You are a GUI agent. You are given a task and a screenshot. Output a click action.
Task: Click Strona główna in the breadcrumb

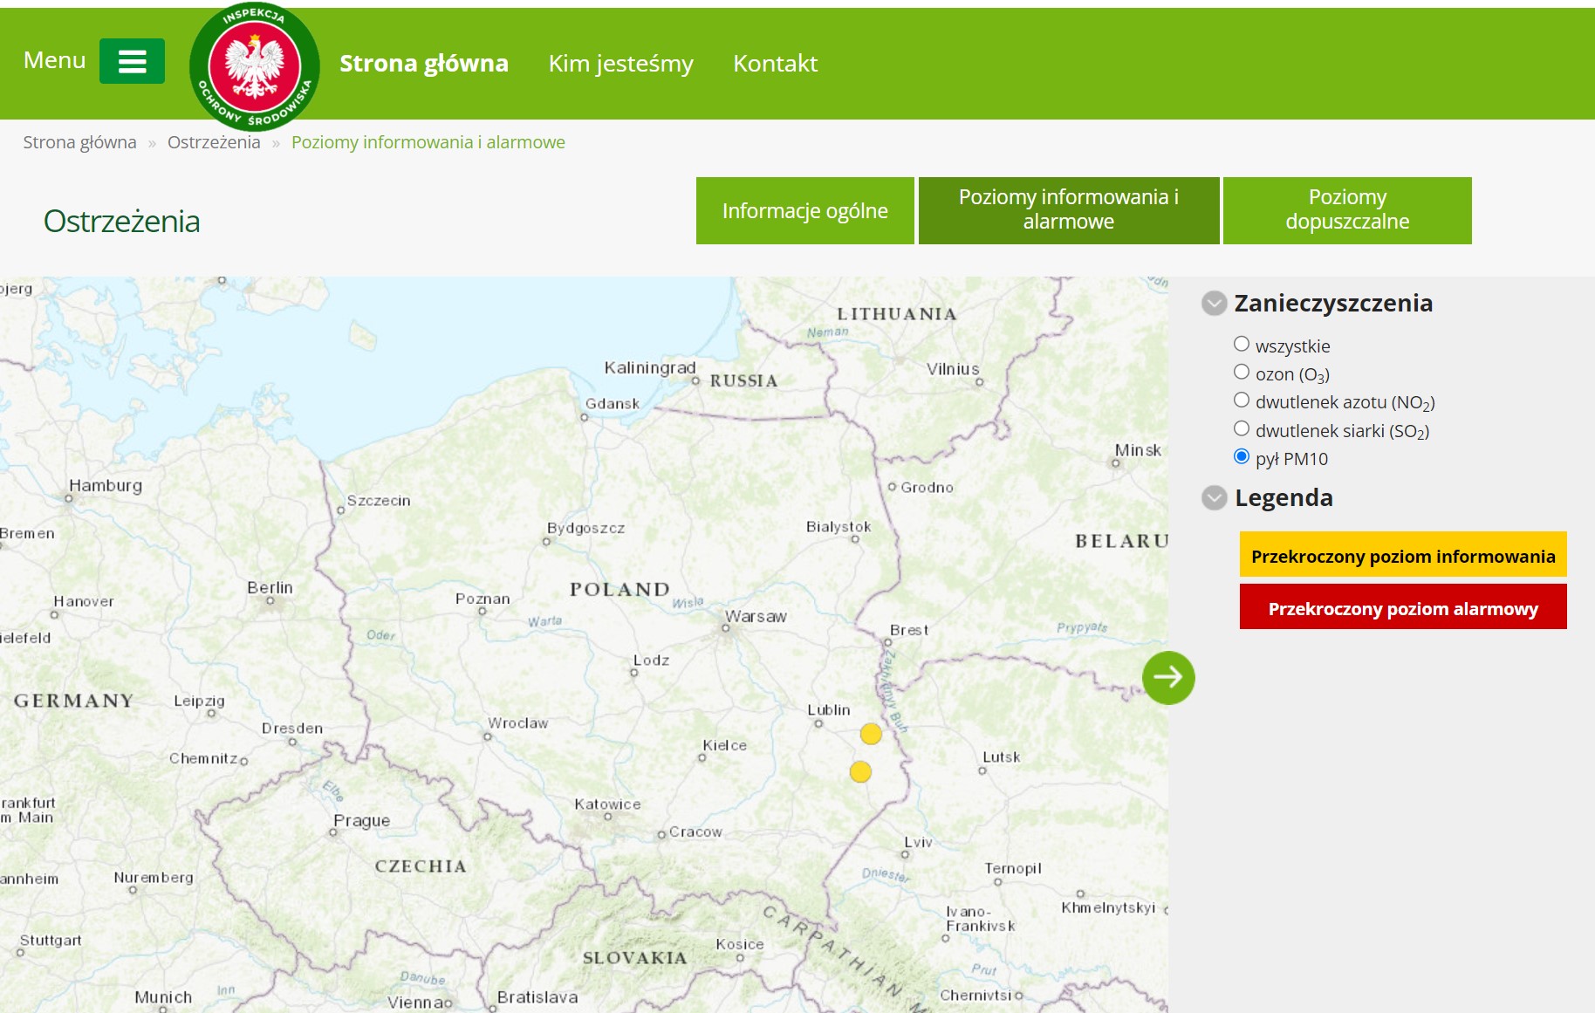click(79, 142)
